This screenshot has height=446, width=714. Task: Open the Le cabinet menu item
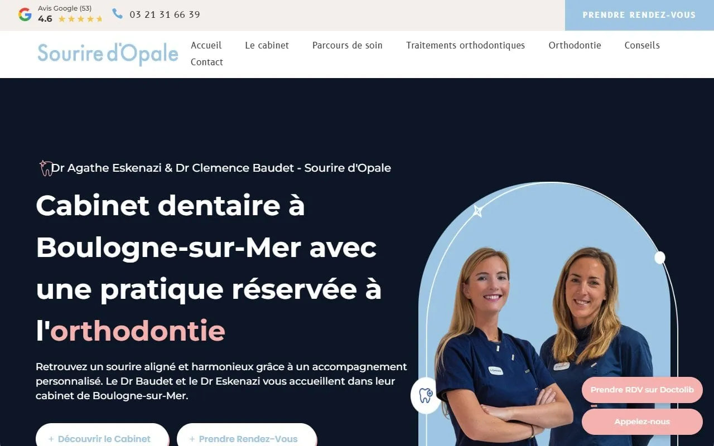click(267, 45)
